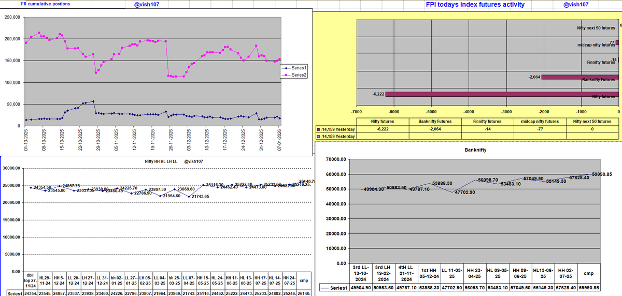Click the 21743.65 data label on Nifty chart
Image resolution: width=622 pixels, height=296 pixels.
(x=200, y=197)
